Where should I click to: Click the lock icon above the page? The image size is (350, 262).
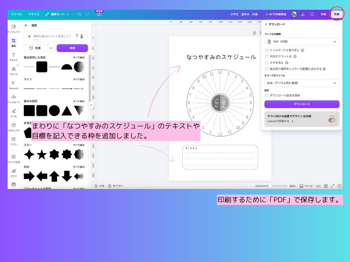[254, 33]
